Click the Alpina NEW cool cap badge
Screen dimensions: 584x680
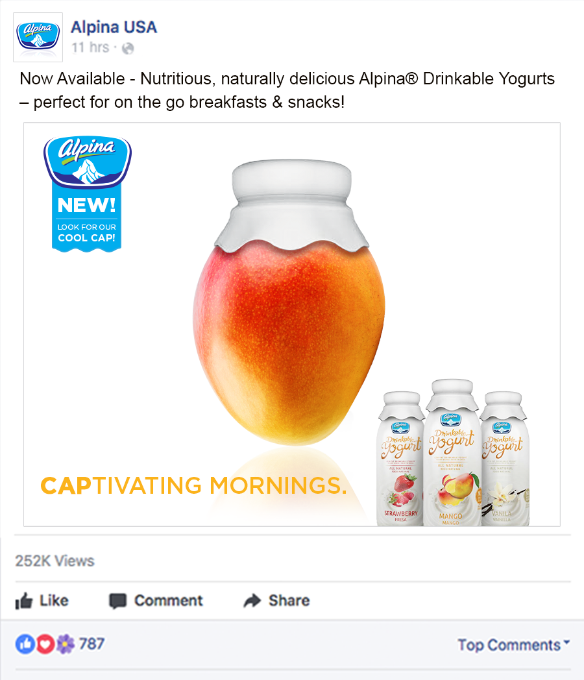point(87,194)
